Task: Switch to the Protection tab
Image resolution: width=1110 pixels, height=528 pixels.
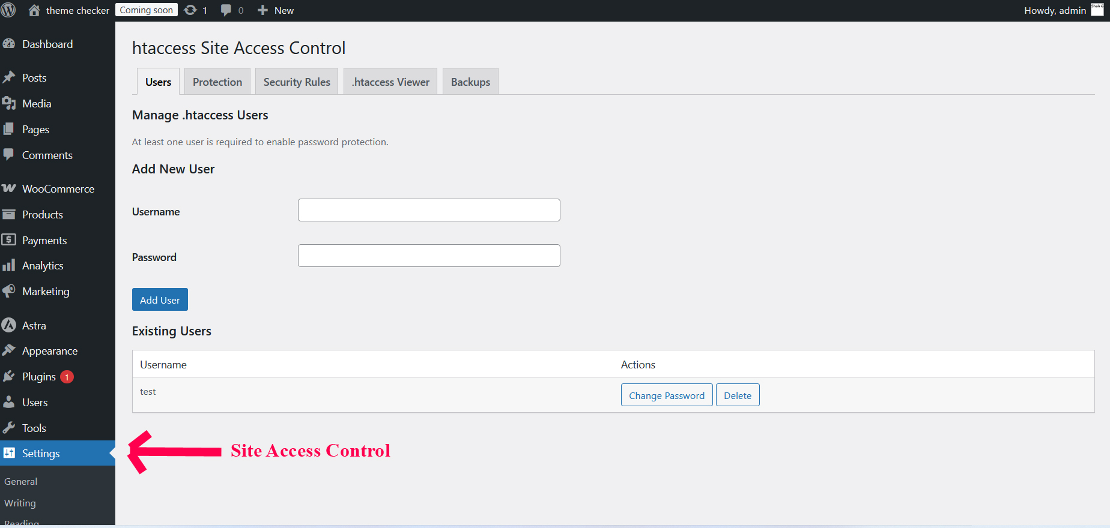Action: (217, 82)
